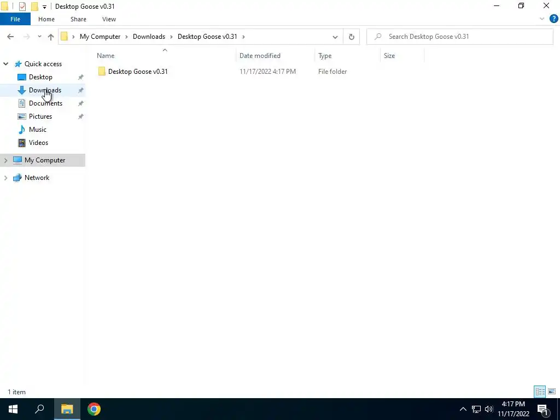Expand the address bar history dropdown
This screenshot has width=560, height=420.
pyautogui.click(x=335, y=37)
